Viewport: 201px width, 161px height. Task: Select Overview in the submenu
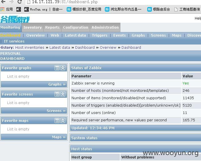(x=35, y=35)
